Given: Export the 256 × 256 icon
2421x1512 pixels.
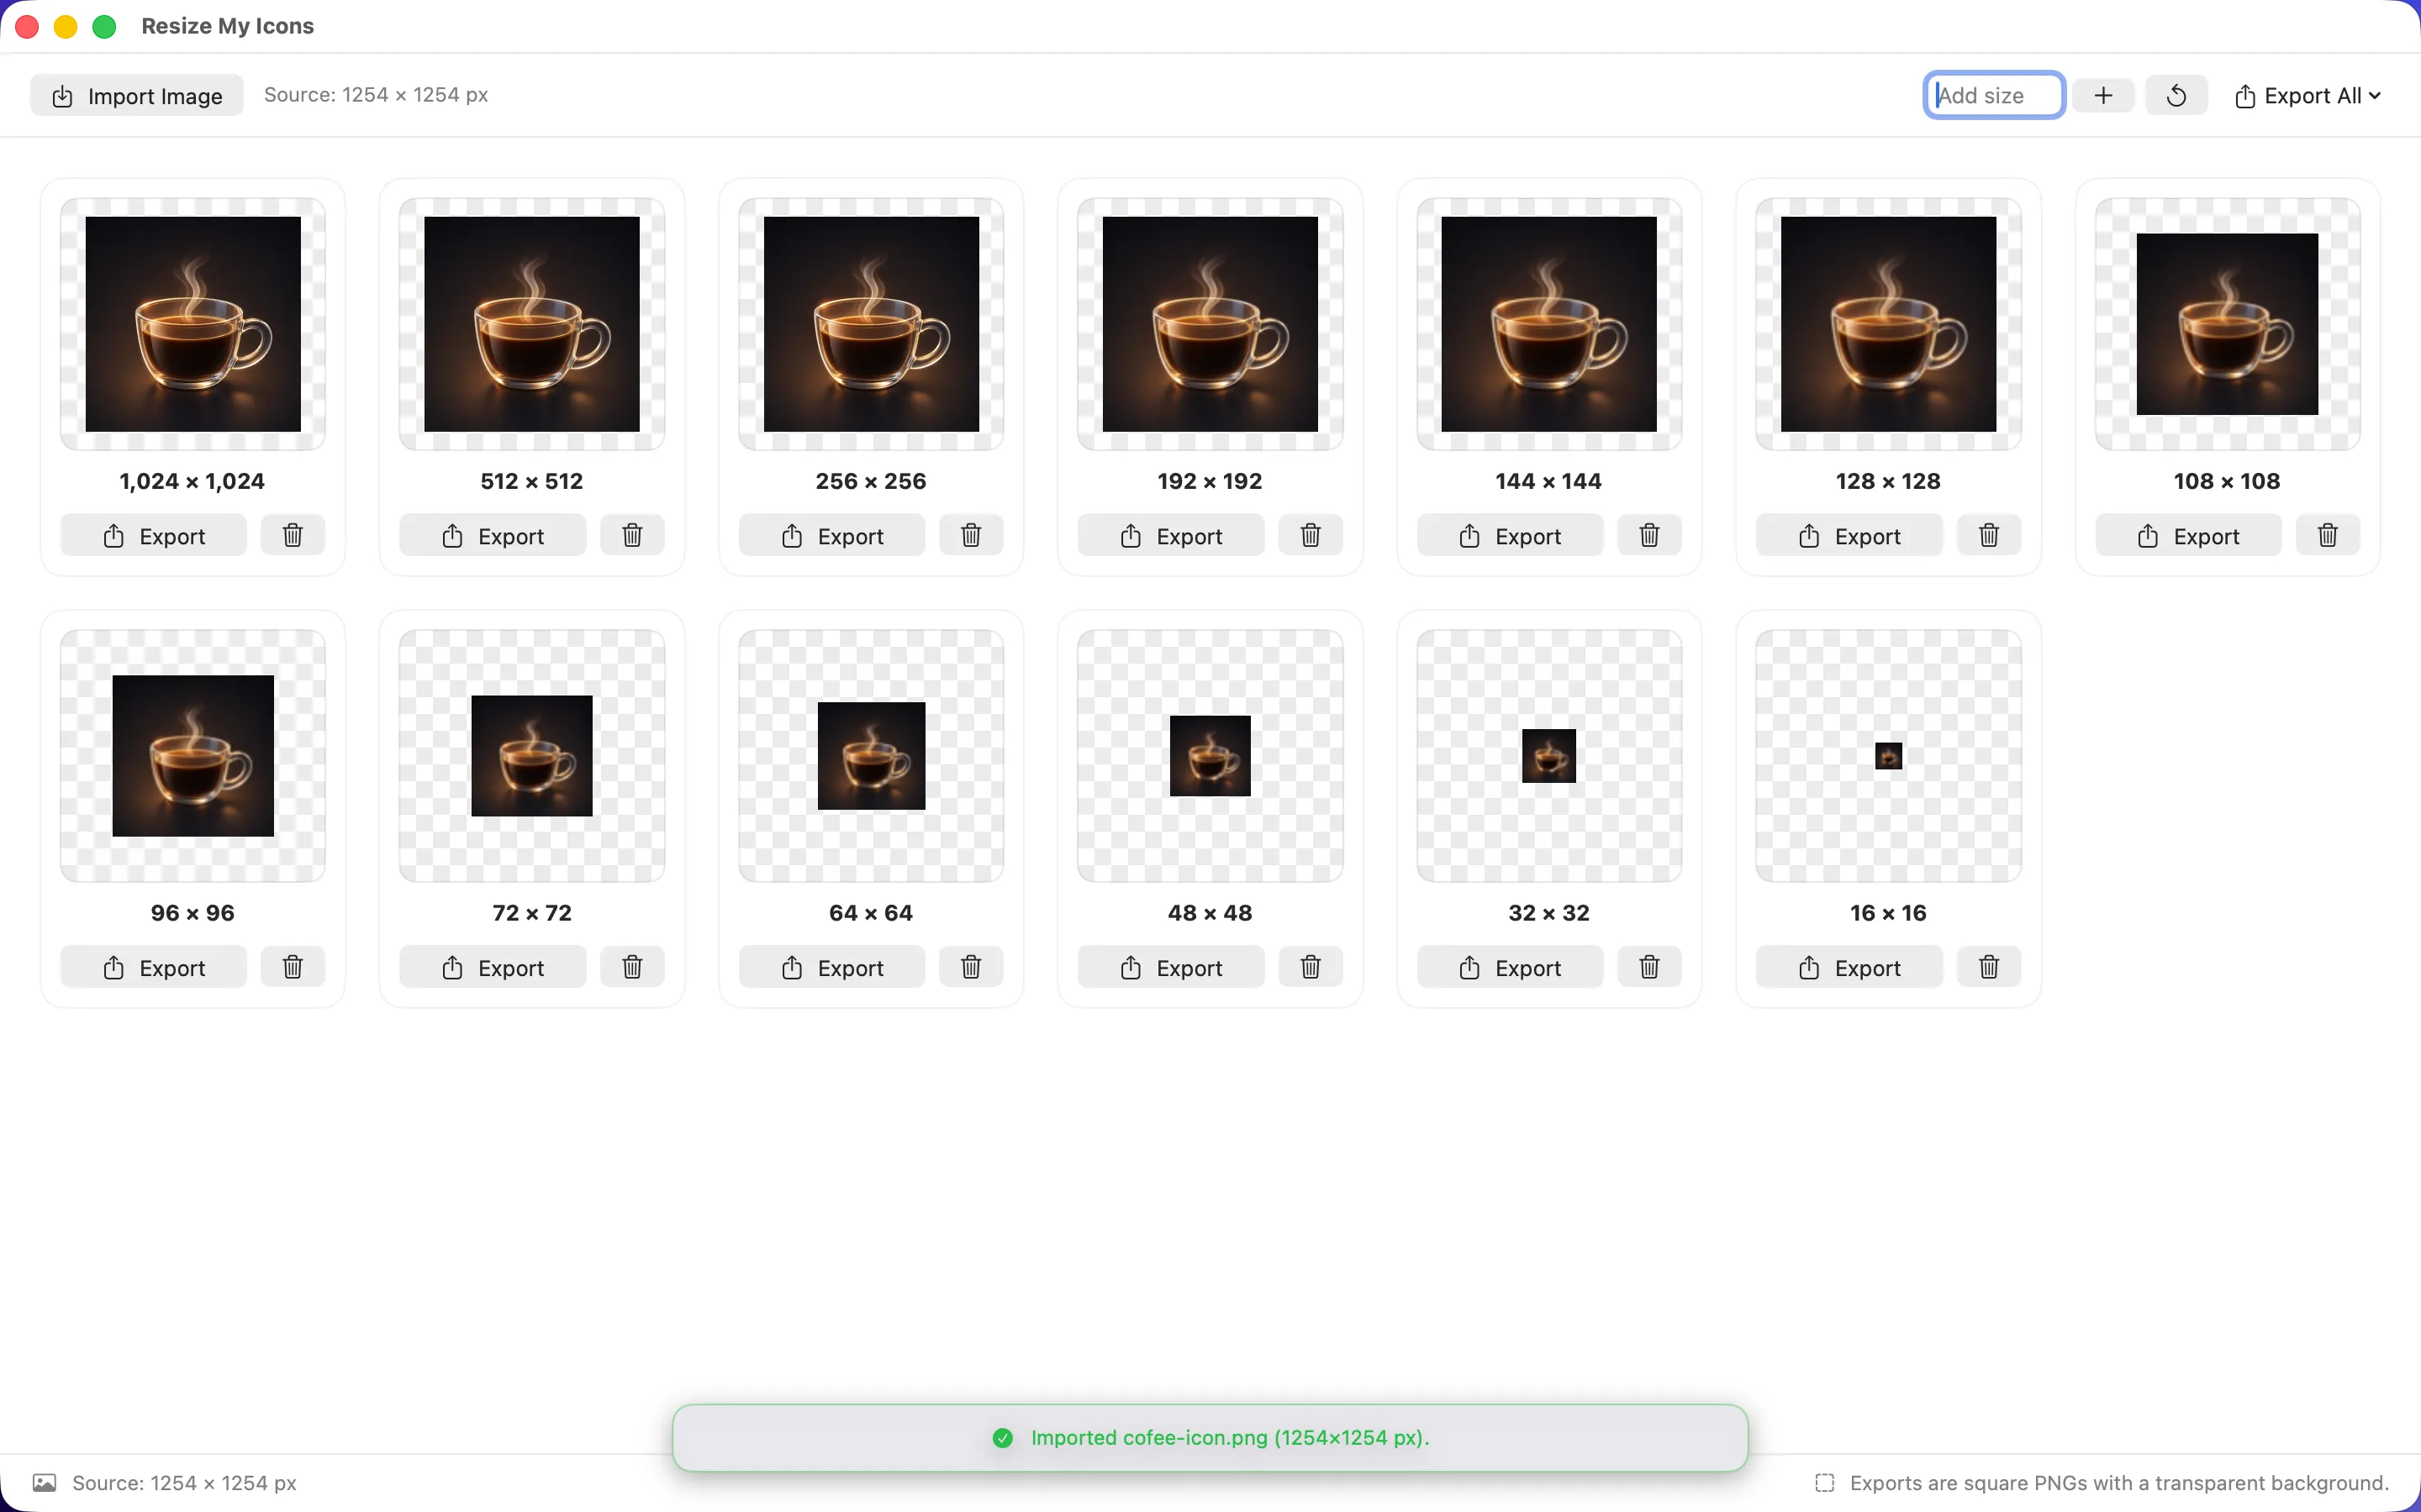Looking at the screenshot, I should pyautogui.click(x=832, y=536).
